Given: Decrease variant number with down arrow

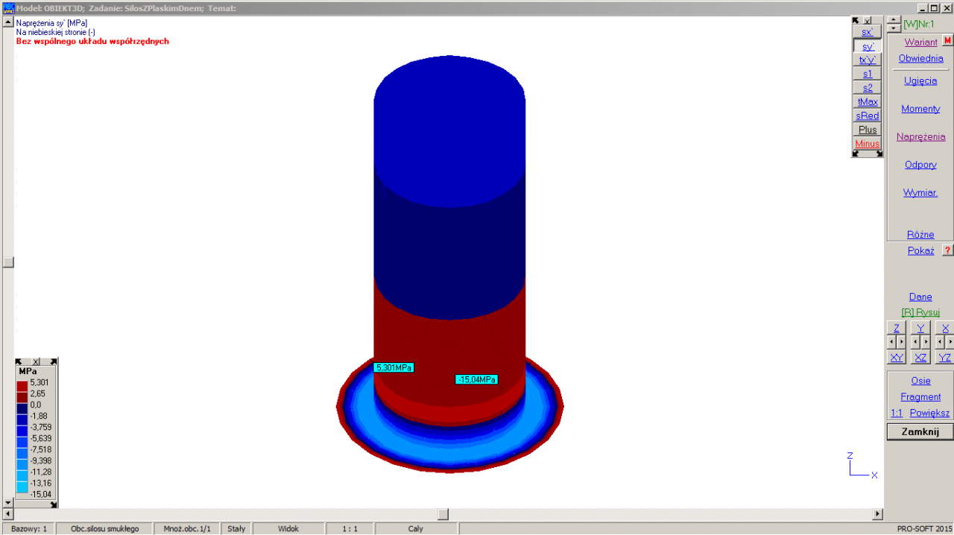Looking at the screenshot, I should [x=894, y=28].
